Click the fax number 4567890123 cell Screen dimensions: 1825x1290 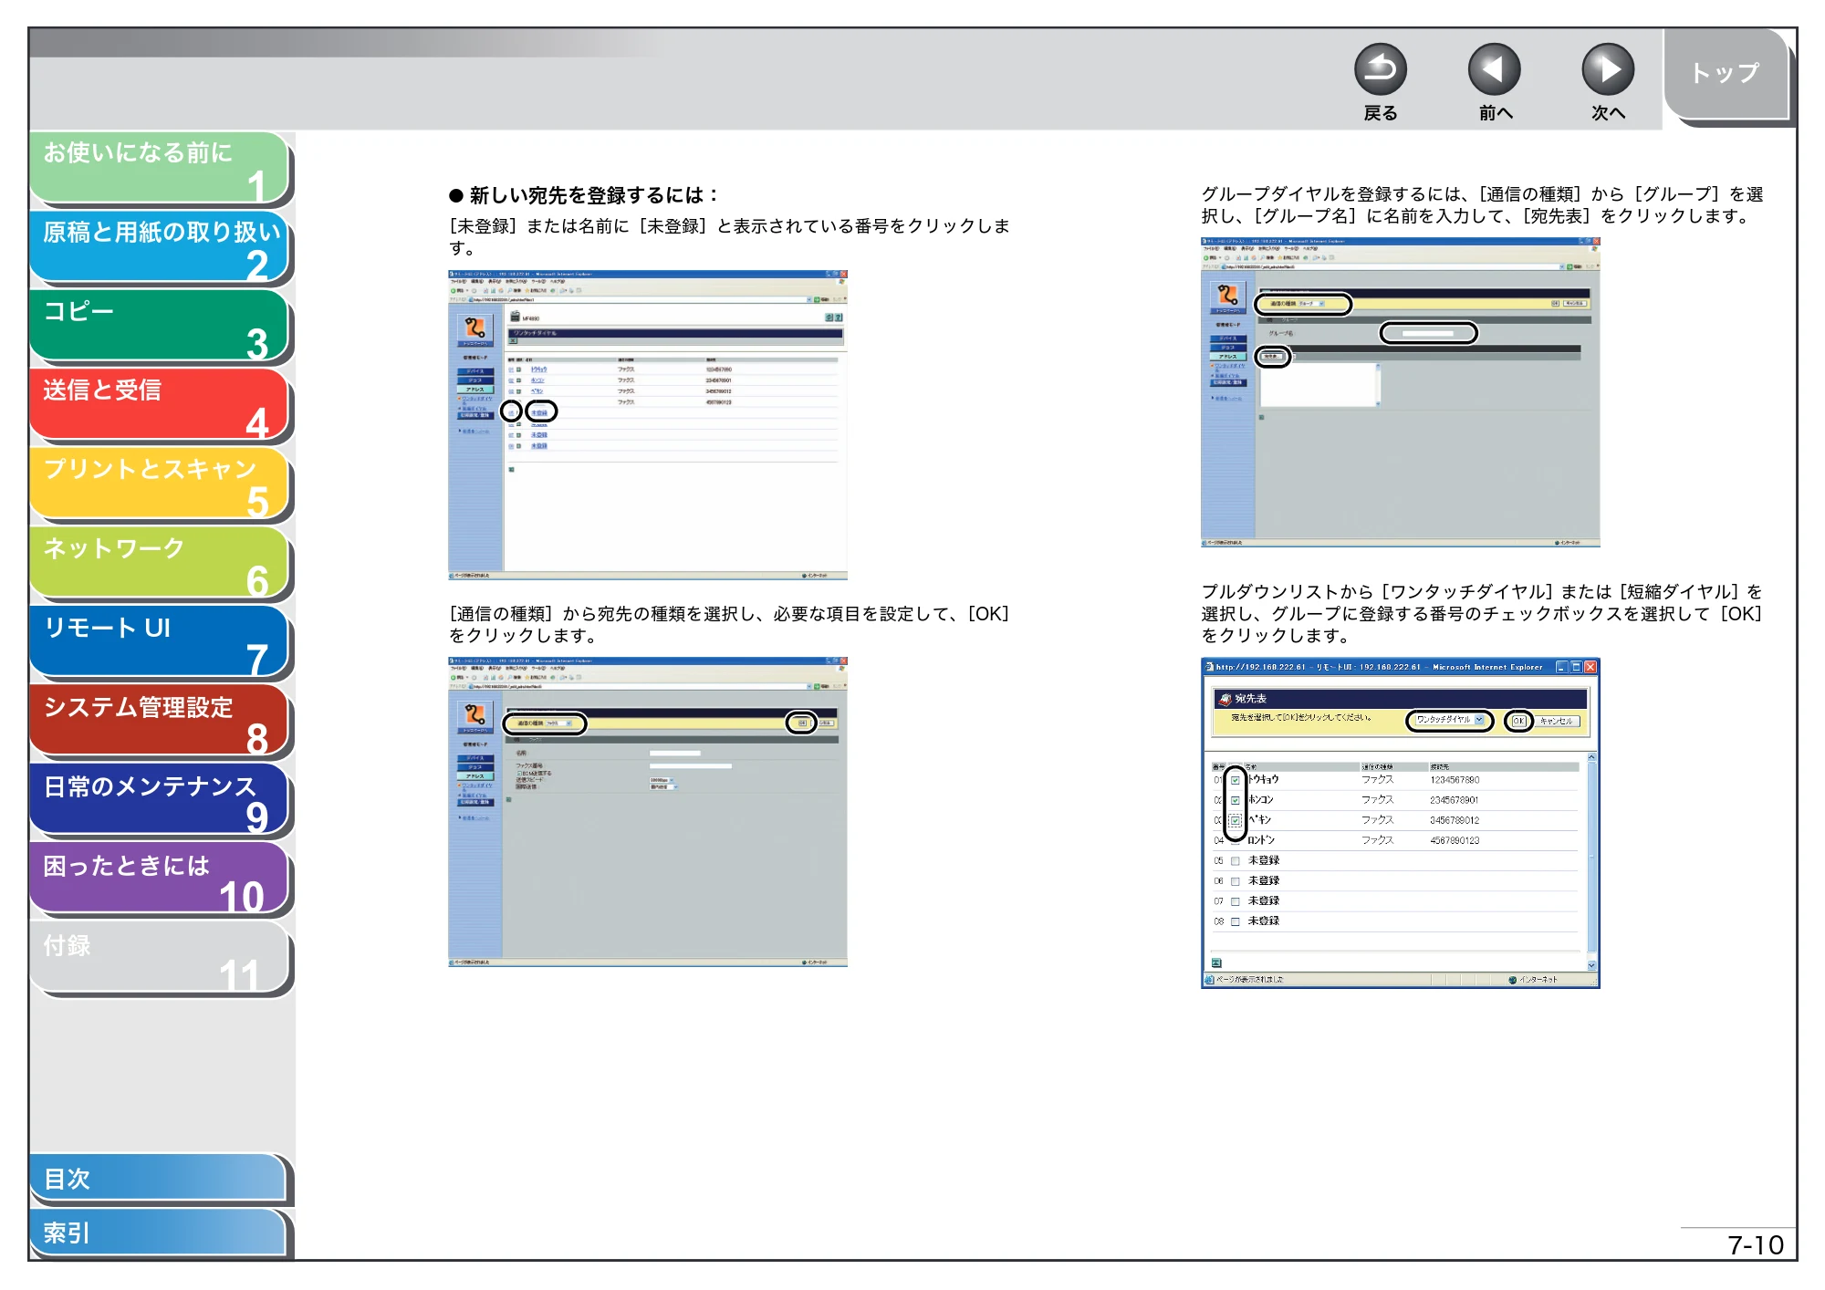pyautogui.click(x=1455, y=840)
